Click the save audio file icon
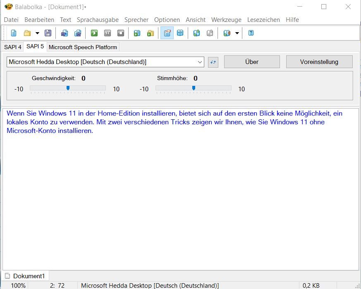361x289 pixels. [65, 33]
